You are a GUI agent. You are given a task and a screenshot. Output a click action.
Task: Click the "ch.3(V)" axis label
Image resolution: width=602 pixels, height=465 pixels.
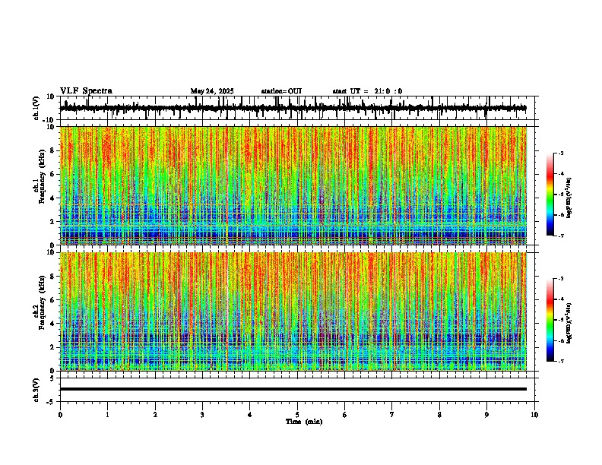36,390
